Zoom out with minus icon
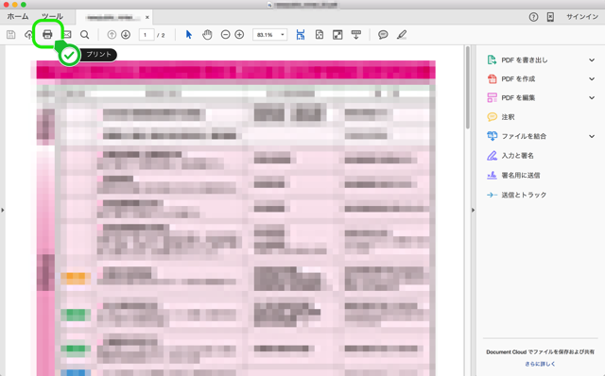Screen dimensions: 605x376 tap(225, 35)
